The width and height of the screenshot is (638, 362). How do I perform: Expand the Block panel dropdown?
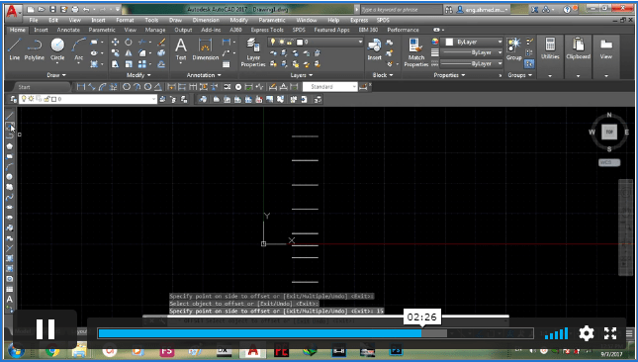pos(383,75)
